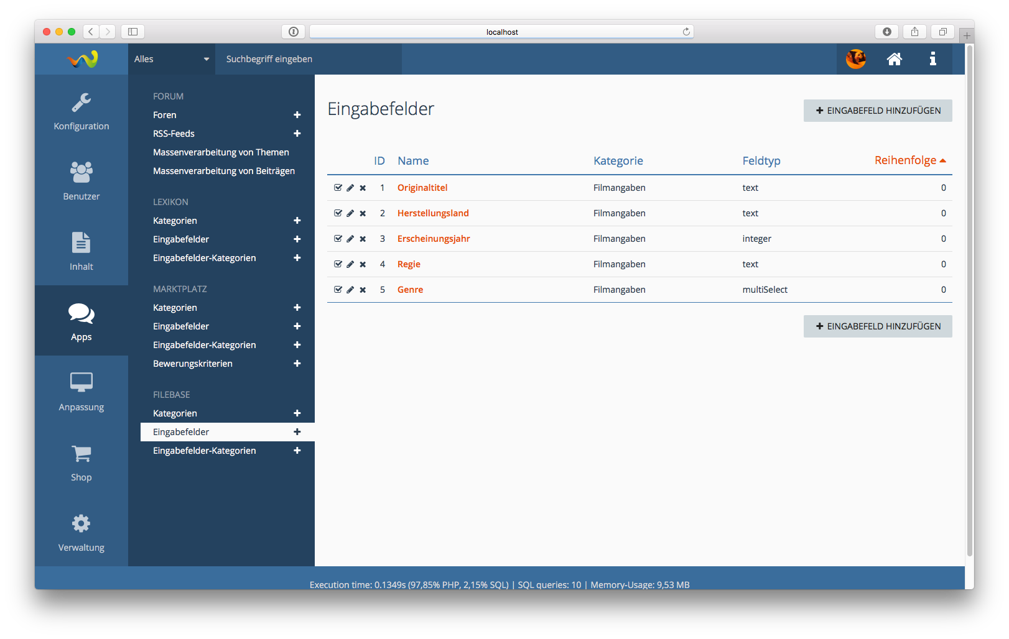Viewport: 1009px width, 639px height.
Task: Edit the Originaltitel field via pencil icon
Action: pos(350,188)
